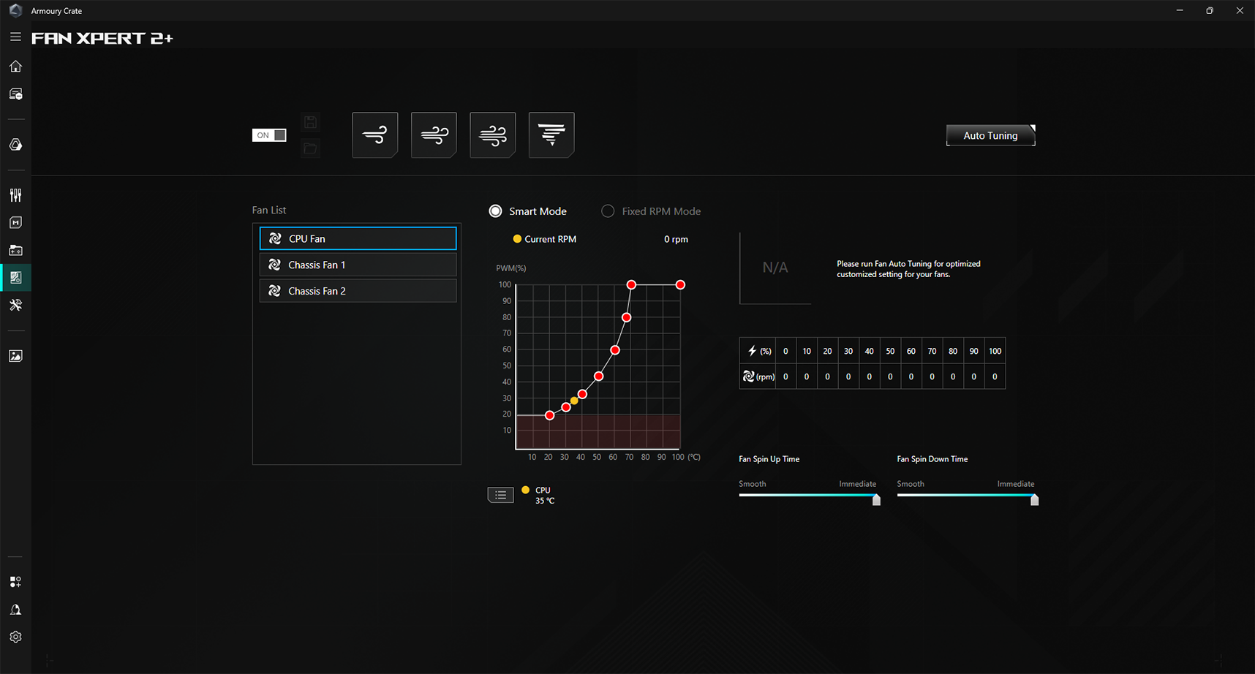Viewport: 1255px width, 674px height.
Task: Select the Silent fan preset icon
Action: point(374,135)
